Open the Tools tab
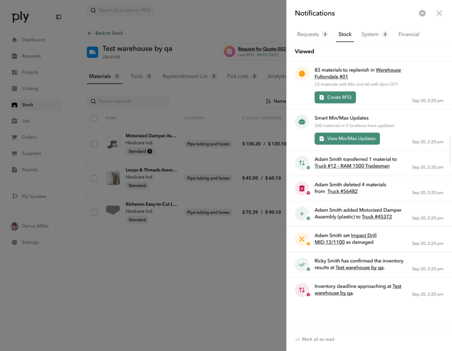This screenshot has height=351, width=452. click(x=141, y=76)
